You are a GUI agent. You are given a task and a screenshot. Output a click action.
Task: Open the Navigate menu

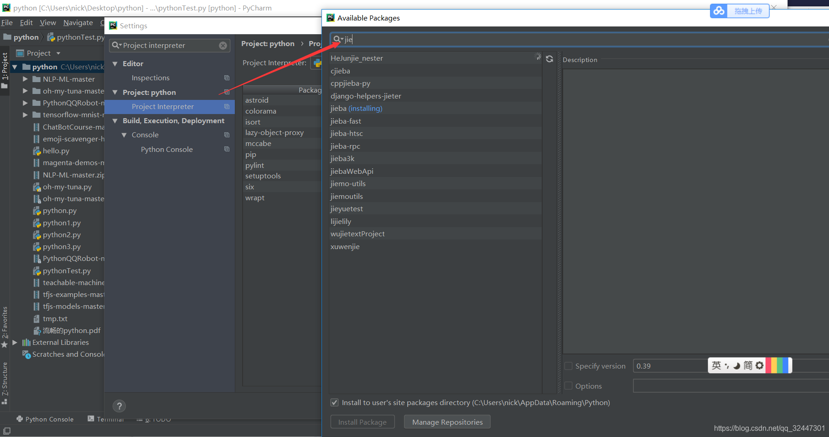click(78, 22)
